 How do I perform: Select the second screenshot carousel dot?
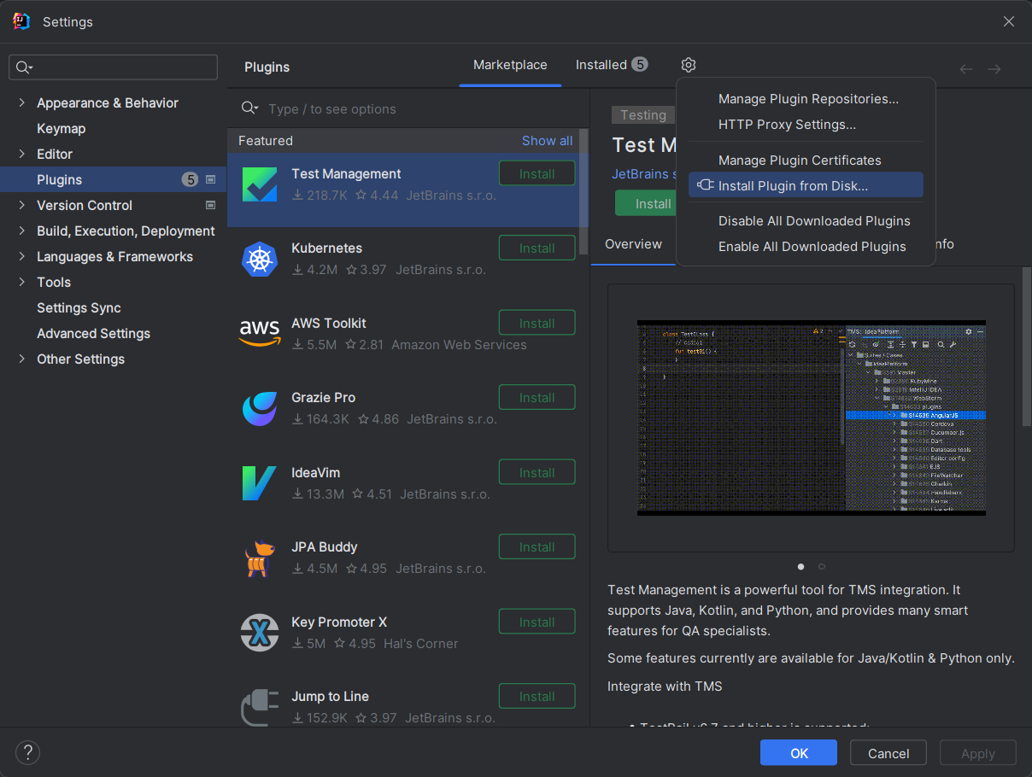822,566
